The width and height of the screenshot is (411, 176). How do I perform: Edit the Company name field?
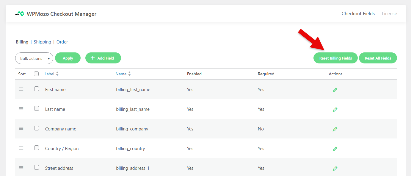335,129
